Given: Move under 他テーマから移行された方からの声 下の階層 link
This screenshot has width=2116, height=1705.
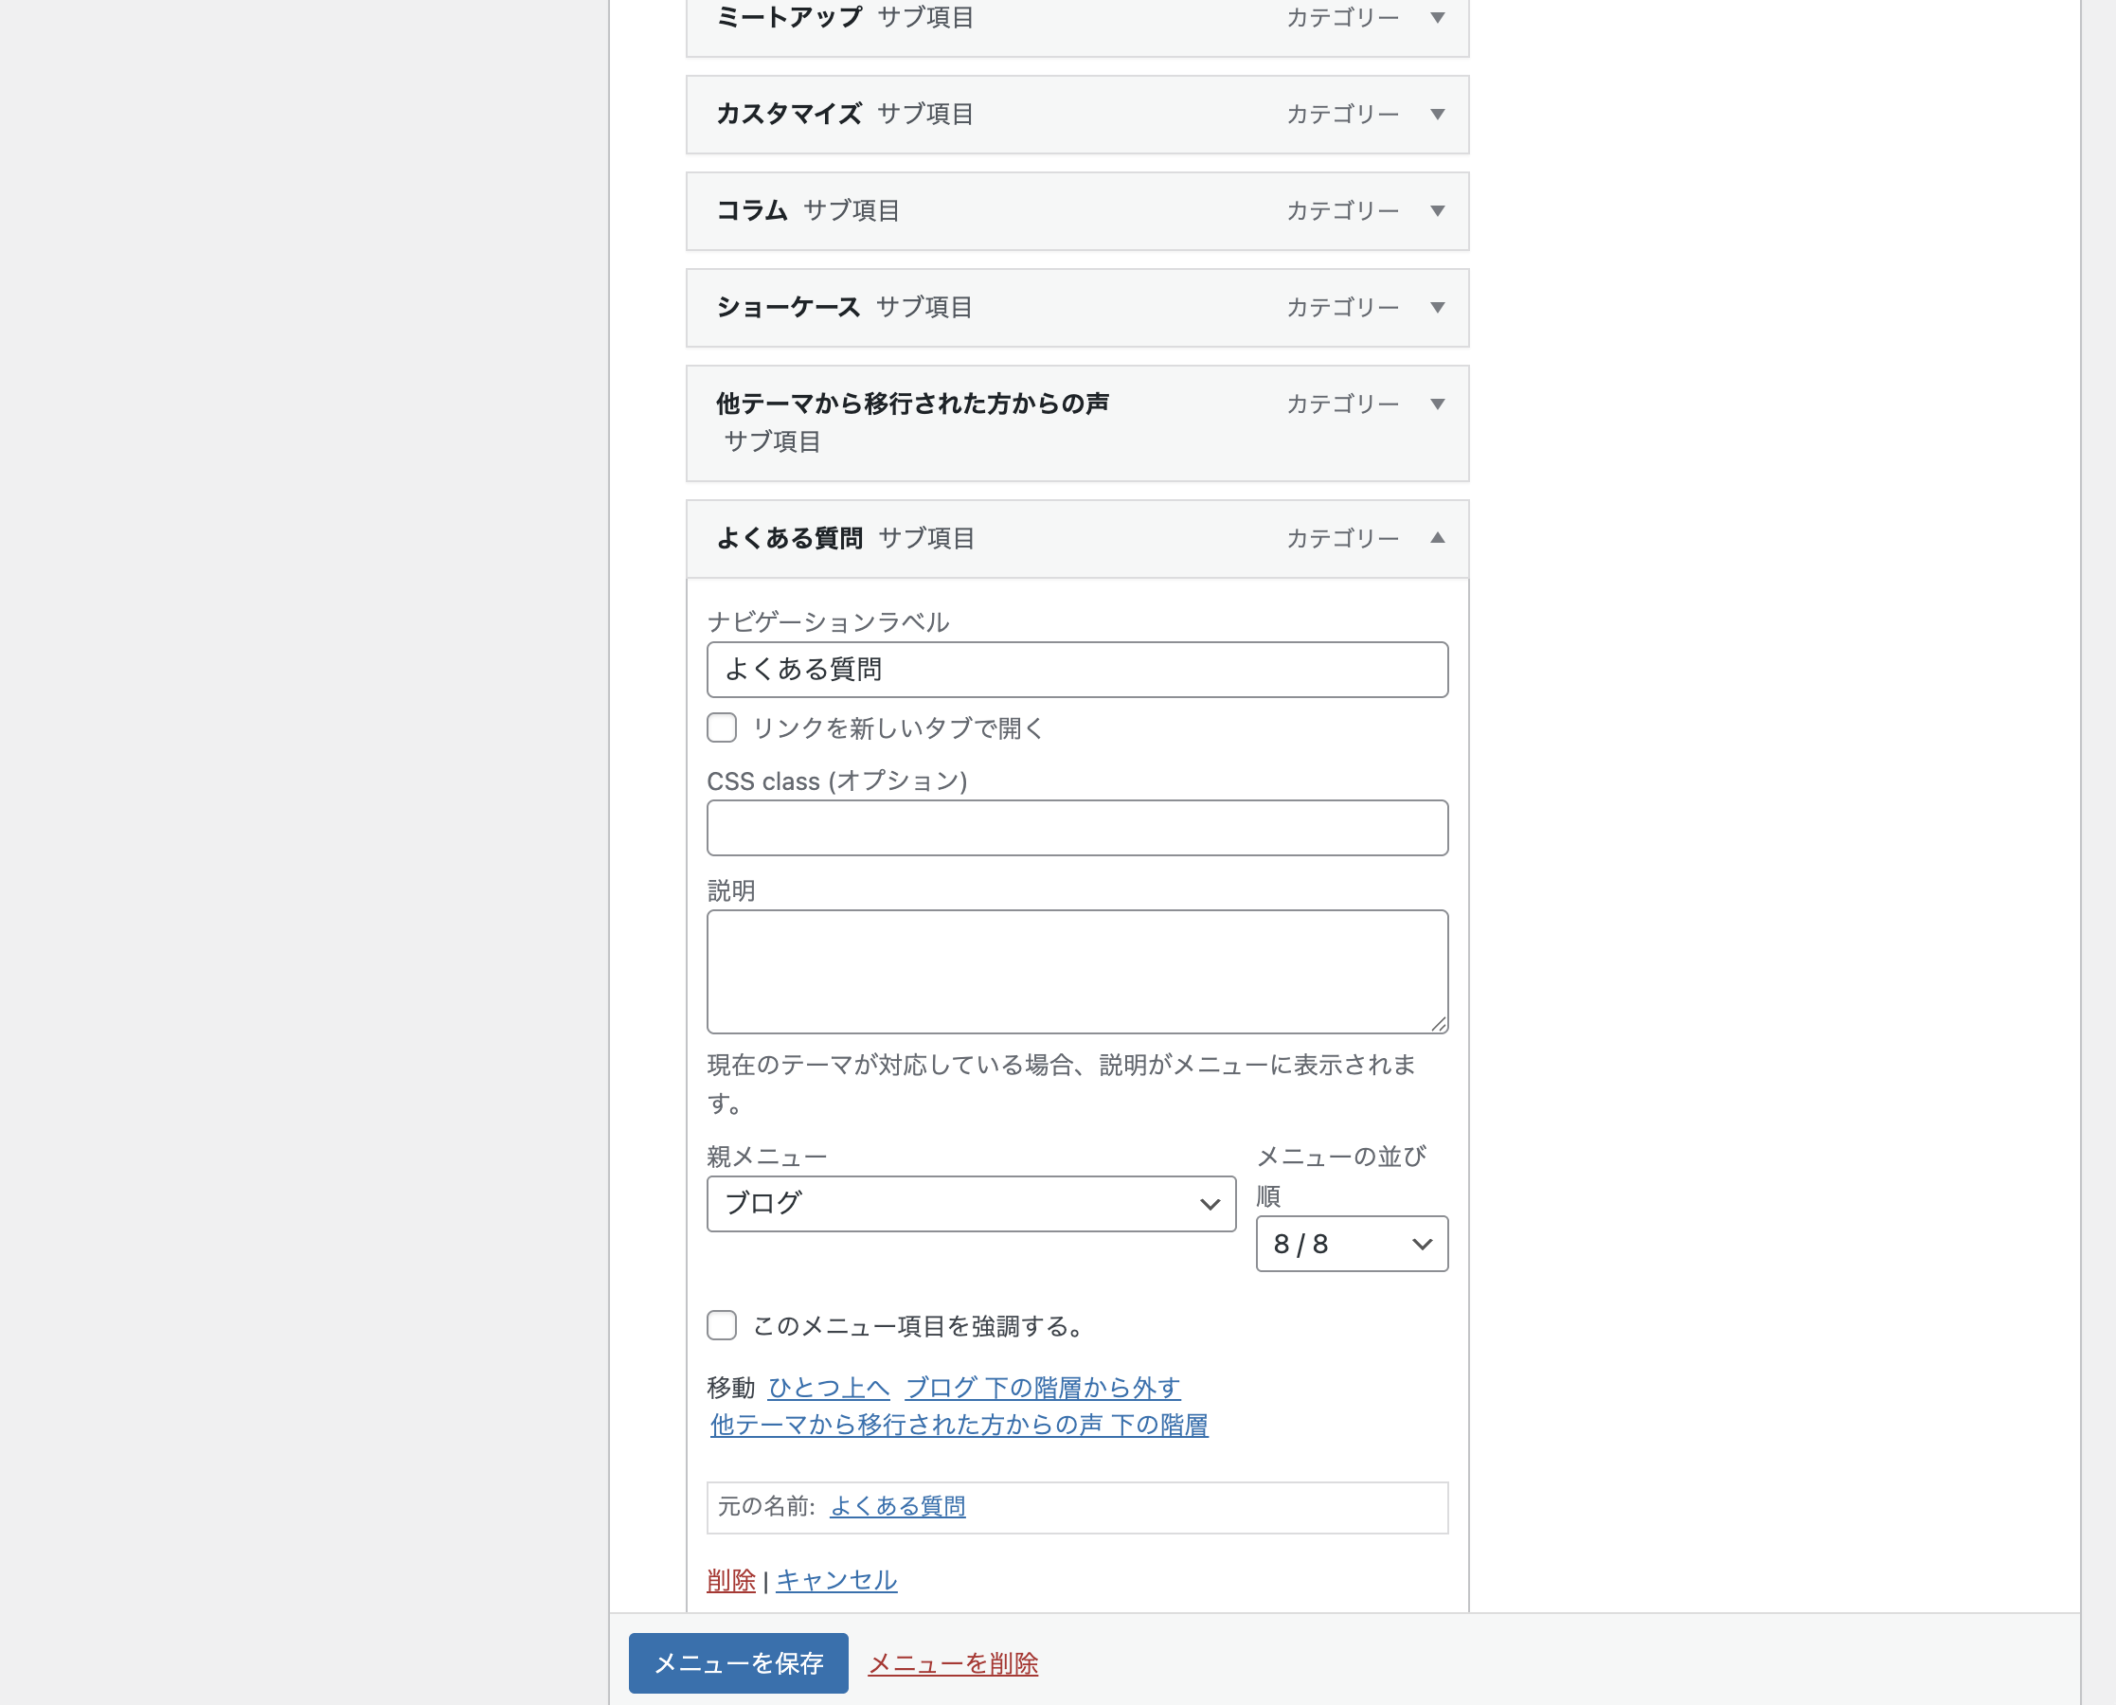Looking at the screenshot, I should tap(959, 1424).
